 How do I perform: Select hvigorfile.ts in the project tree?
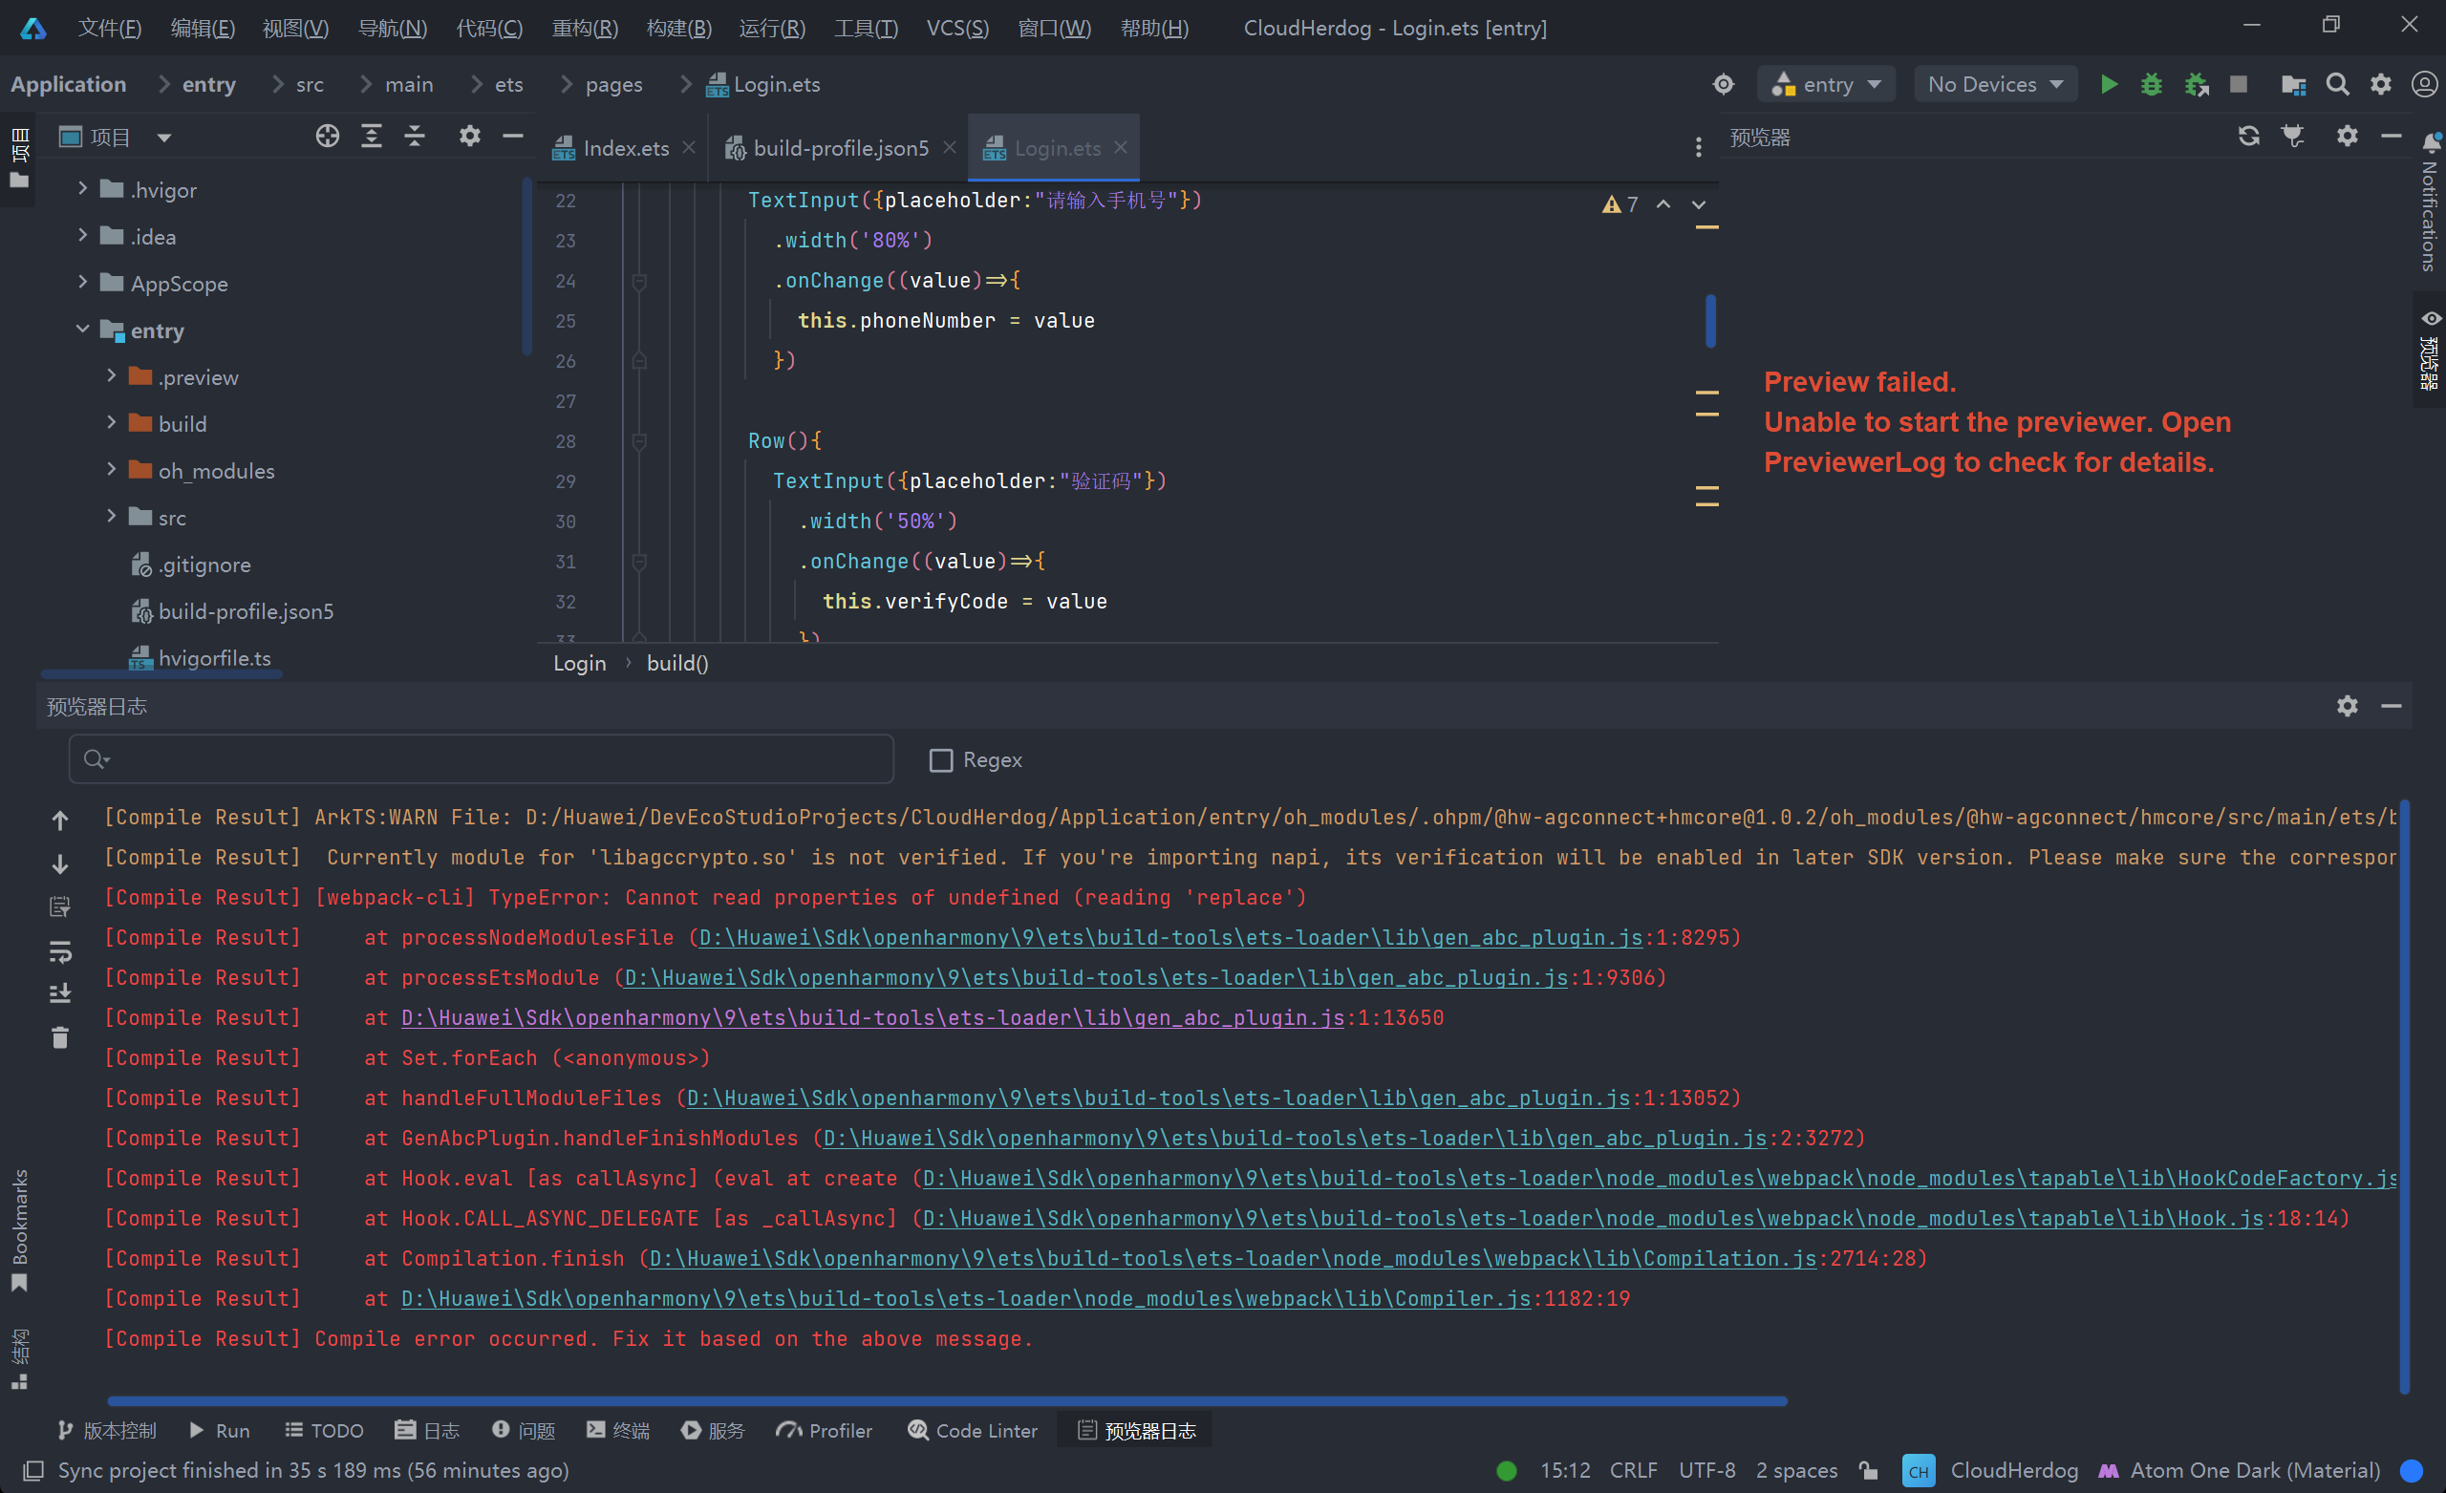click(x=214, y=657)
